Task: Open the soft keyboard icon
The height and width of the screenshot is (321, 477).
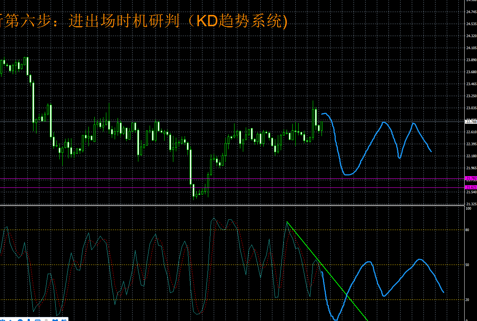Action: click(38, 320)
